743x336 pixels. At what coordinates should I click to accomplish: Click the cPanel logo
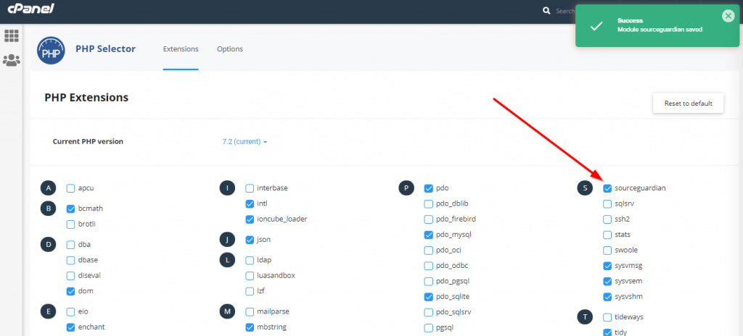coord(30,9)
